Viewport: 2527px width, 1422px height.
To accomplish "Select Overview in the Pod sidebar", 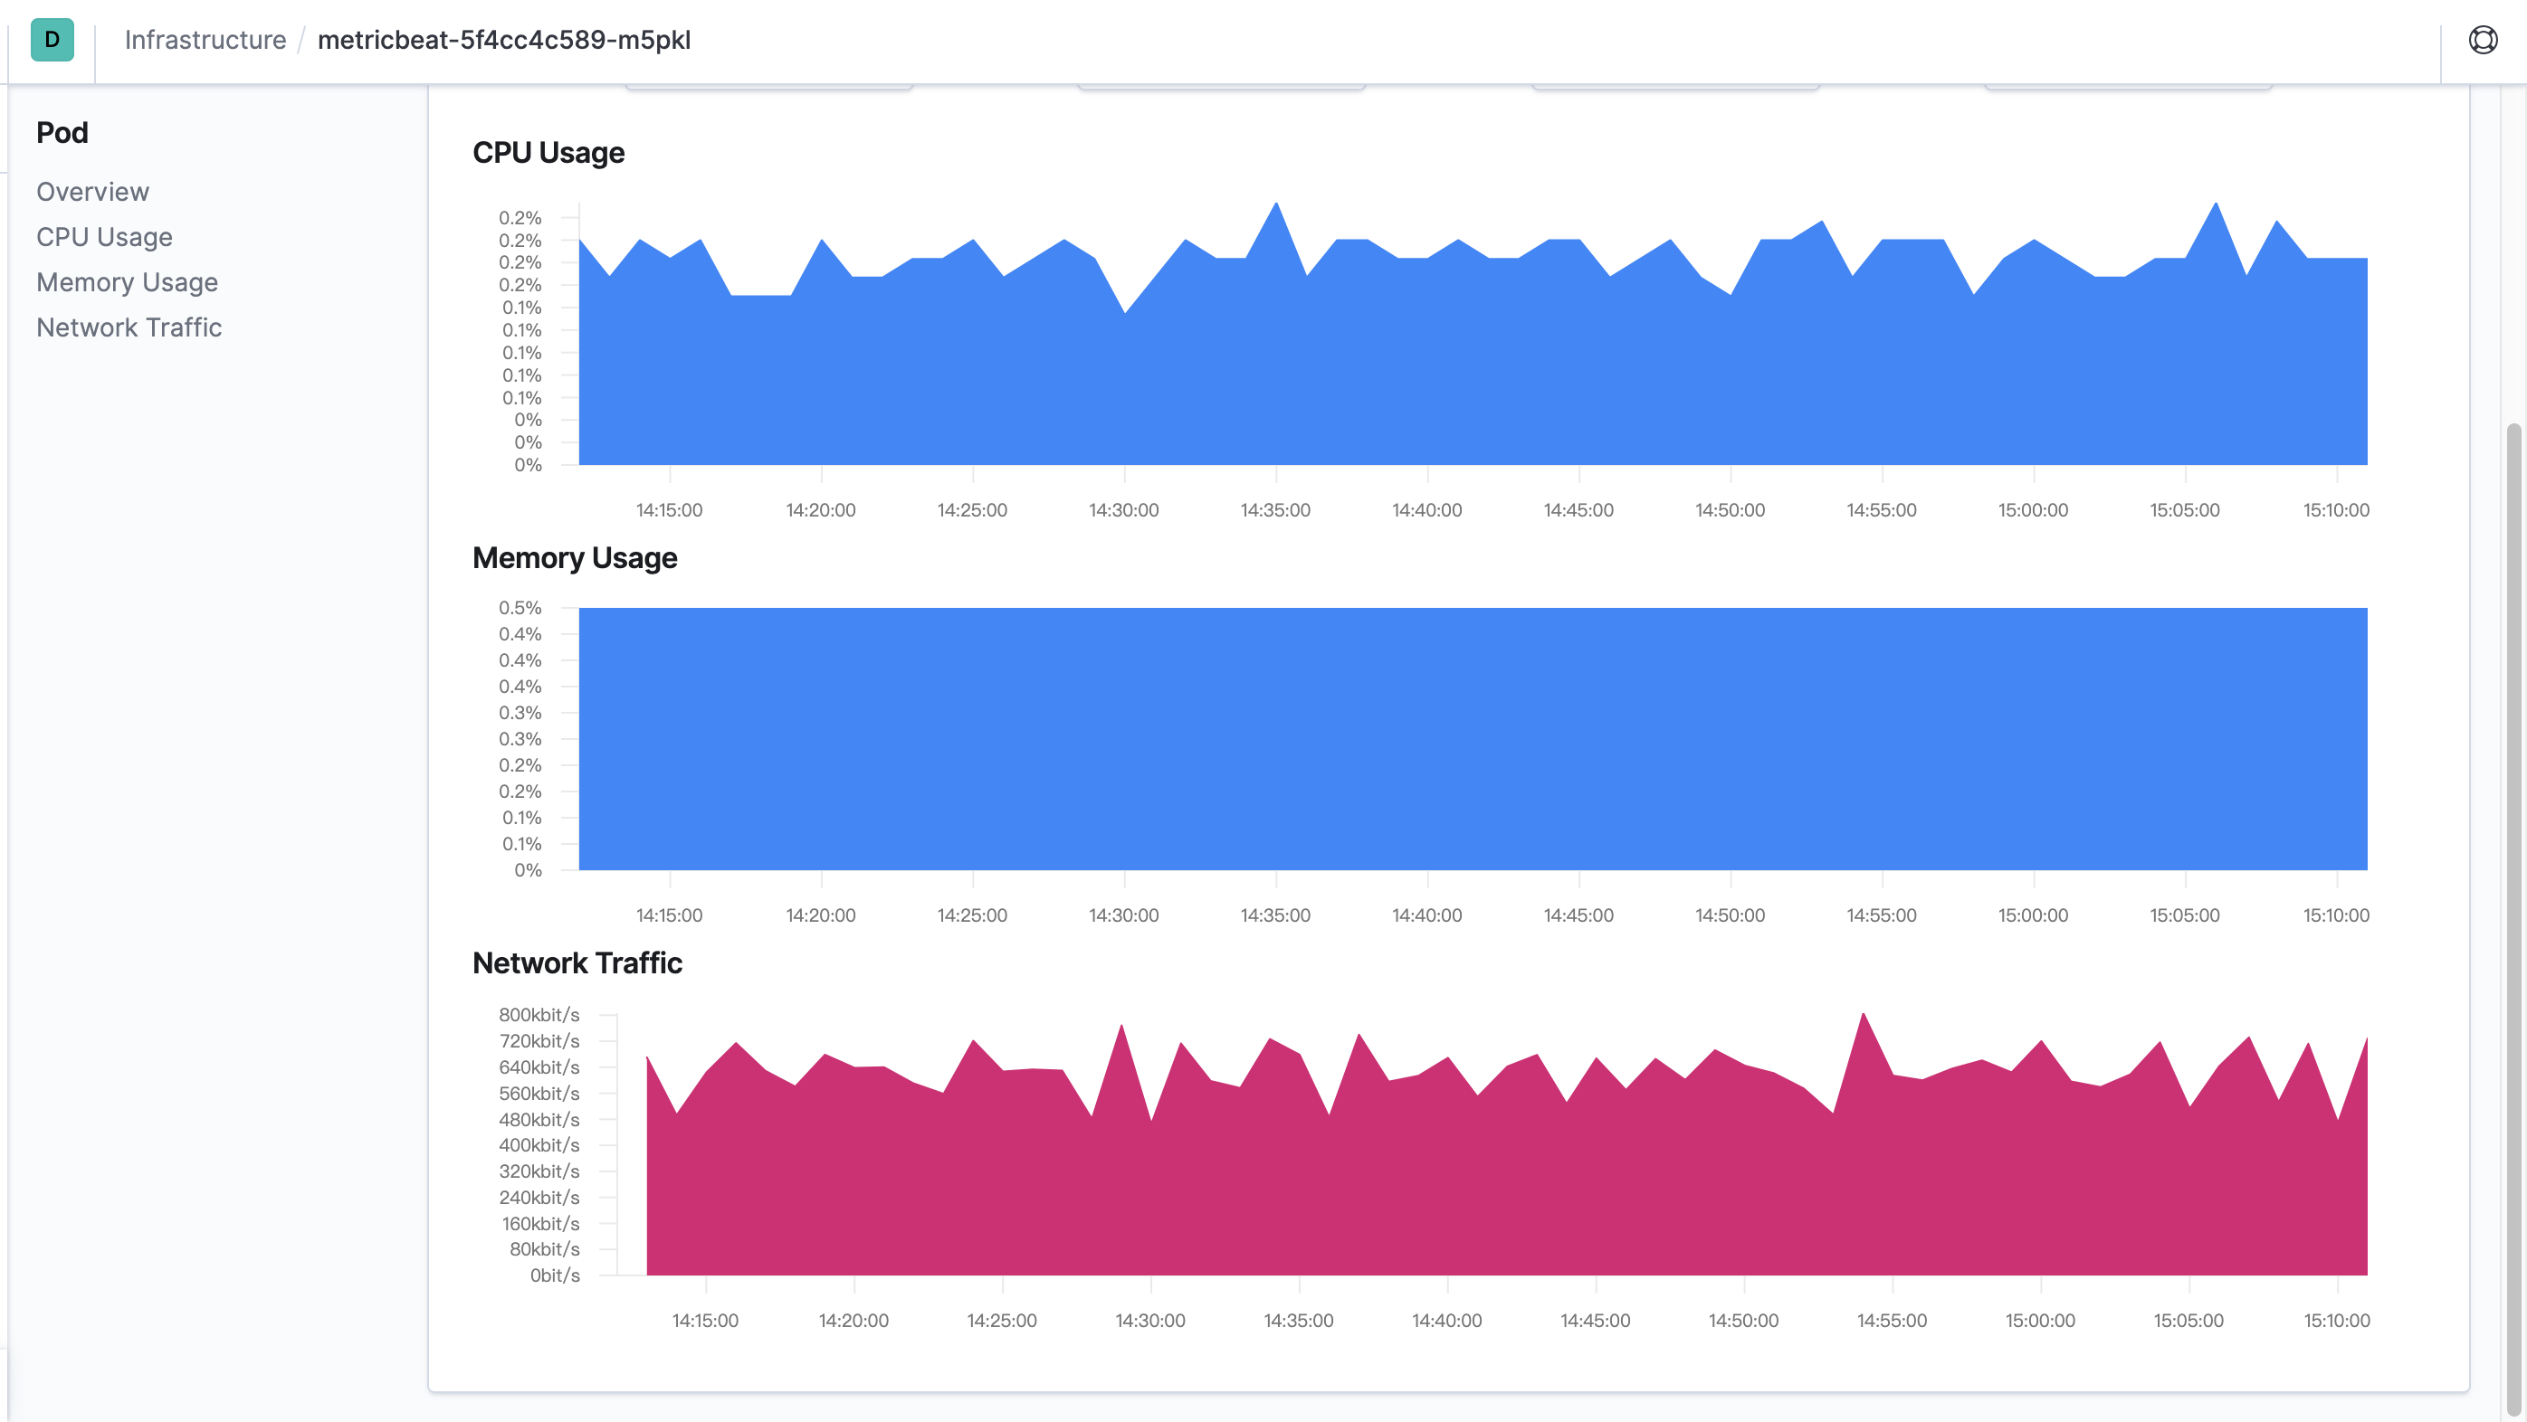I will pos(92,191).
